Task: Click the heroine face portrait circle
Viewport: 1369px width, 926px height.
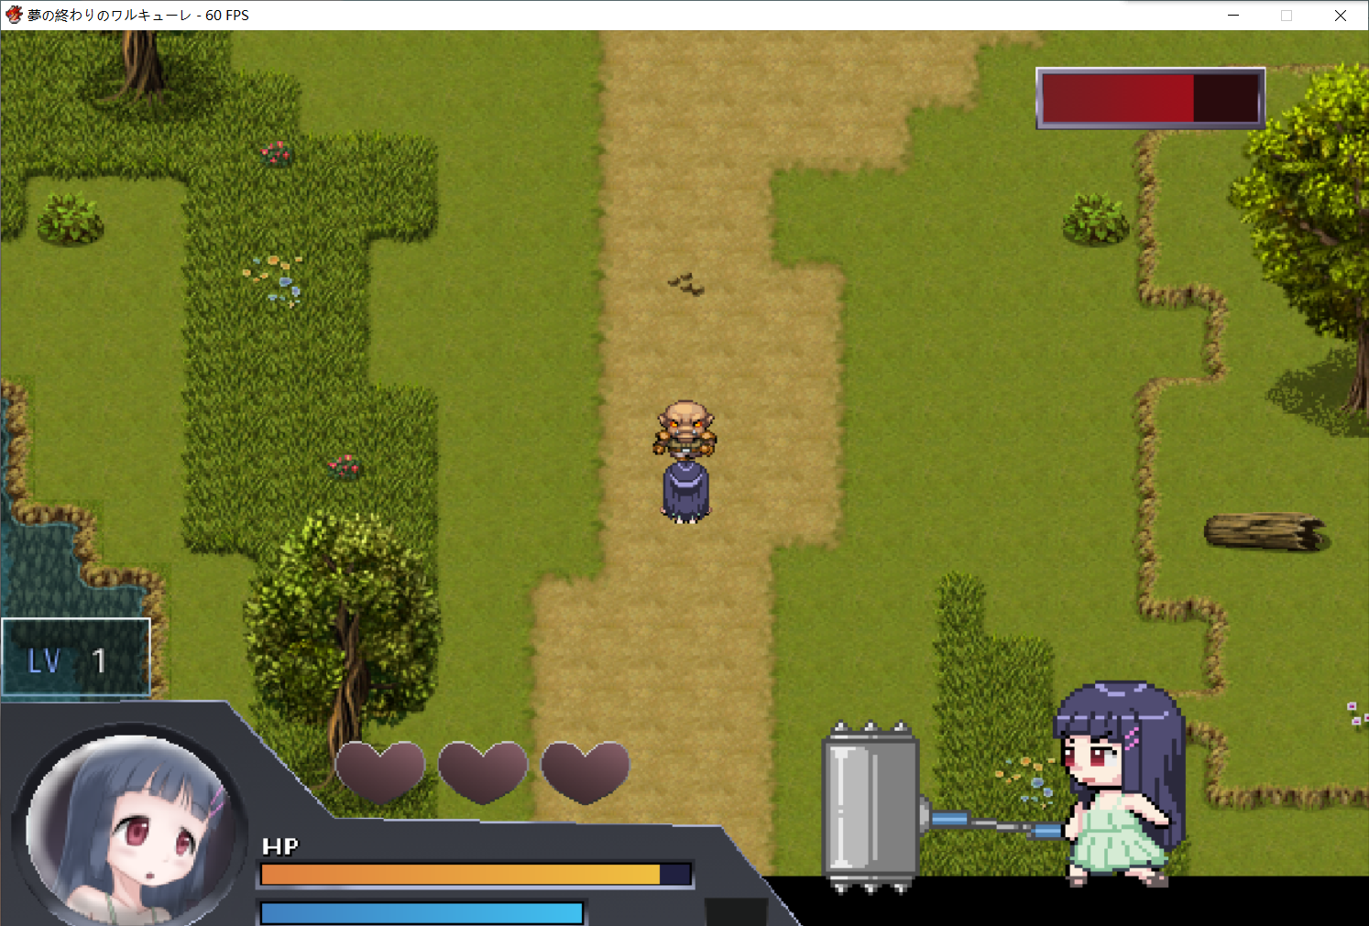Action: pos(128,829)
